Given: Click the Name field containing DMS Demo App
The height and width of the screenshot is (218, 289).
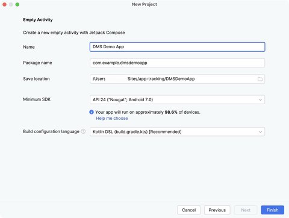Looking at the screenshot, I should tap(177, 47).
